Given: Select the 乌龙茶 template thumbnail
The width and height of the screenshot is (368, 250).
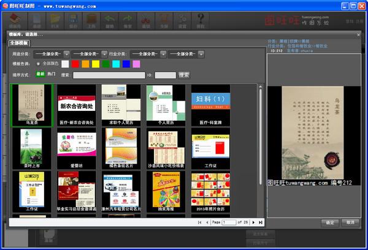Looking at the screenshot, I should (31, 103).
